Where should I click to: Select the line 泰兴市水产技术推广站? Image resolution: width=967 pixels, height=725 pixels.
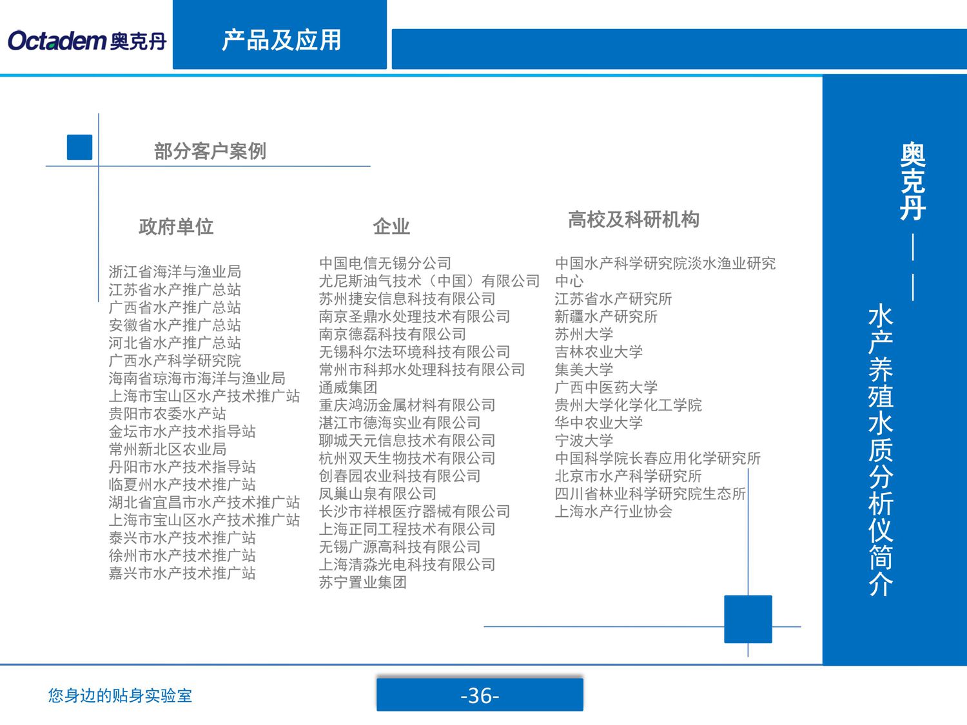click(x=182, y=538)
